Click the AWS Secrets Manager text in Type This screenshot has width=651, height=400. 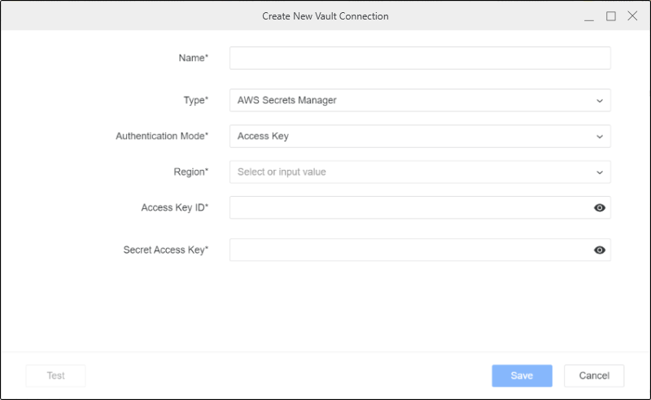click(x=286, y=101)
